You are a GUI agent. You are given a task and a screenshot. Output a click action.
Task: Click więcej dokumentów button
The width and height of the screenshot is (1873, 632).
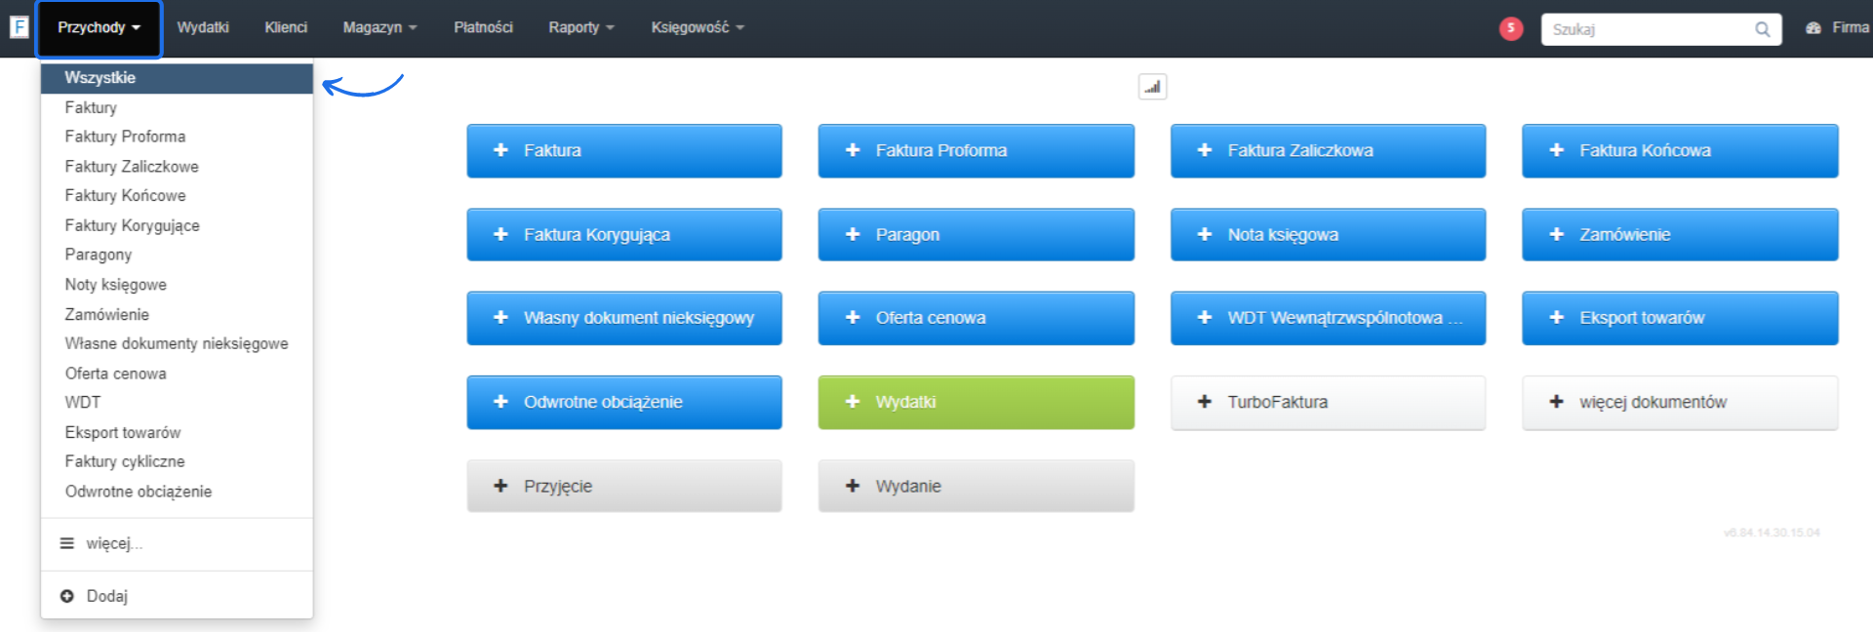[1680, 402]
